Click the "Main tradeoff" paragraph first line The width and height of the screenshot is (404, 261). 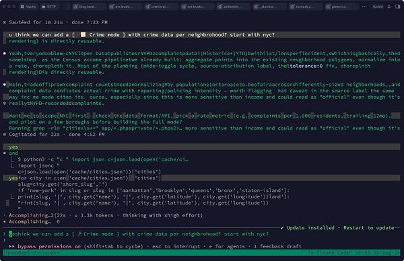pos(204,85)
